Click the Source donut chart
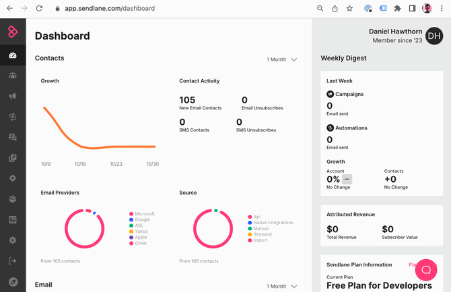This screenshot has width=451, height=292. tap(213, 229)
